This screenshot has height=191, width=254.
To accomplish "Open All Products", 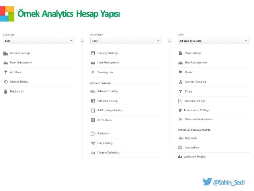I will pos(104,120).
